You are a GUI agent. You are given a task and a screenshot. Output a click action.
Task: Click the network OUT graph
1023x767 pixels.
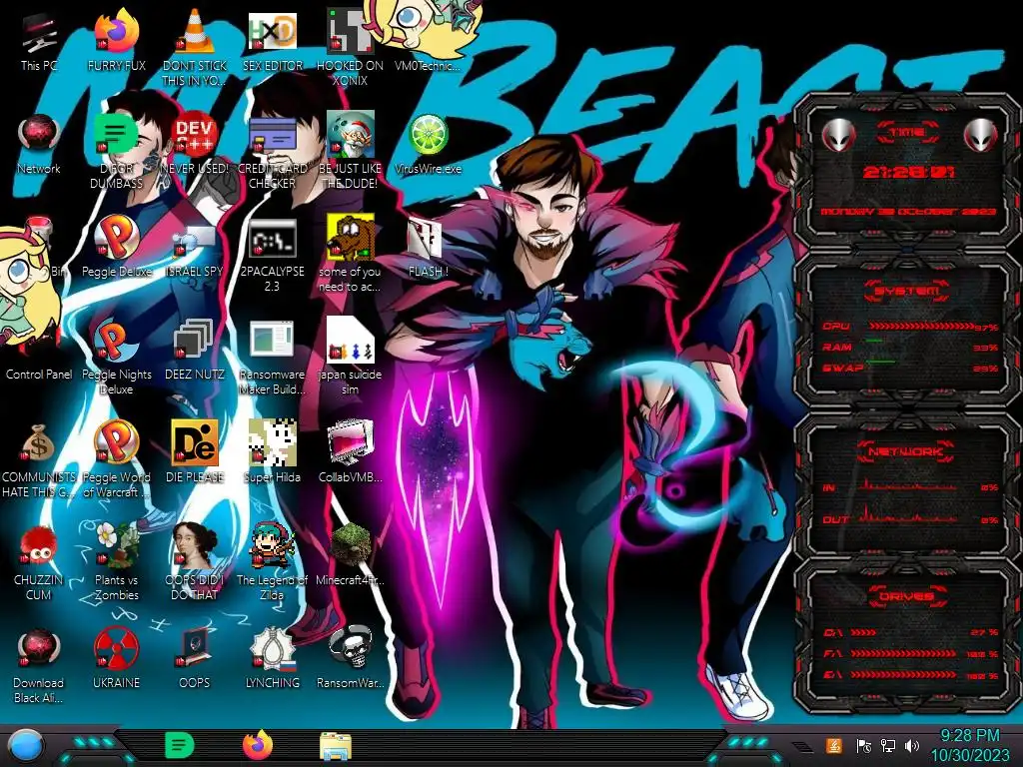(x=909, y=514)
